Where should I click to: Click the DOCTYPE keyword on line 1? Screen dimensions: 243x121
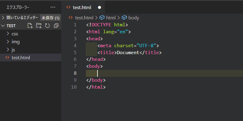point(101,25)
